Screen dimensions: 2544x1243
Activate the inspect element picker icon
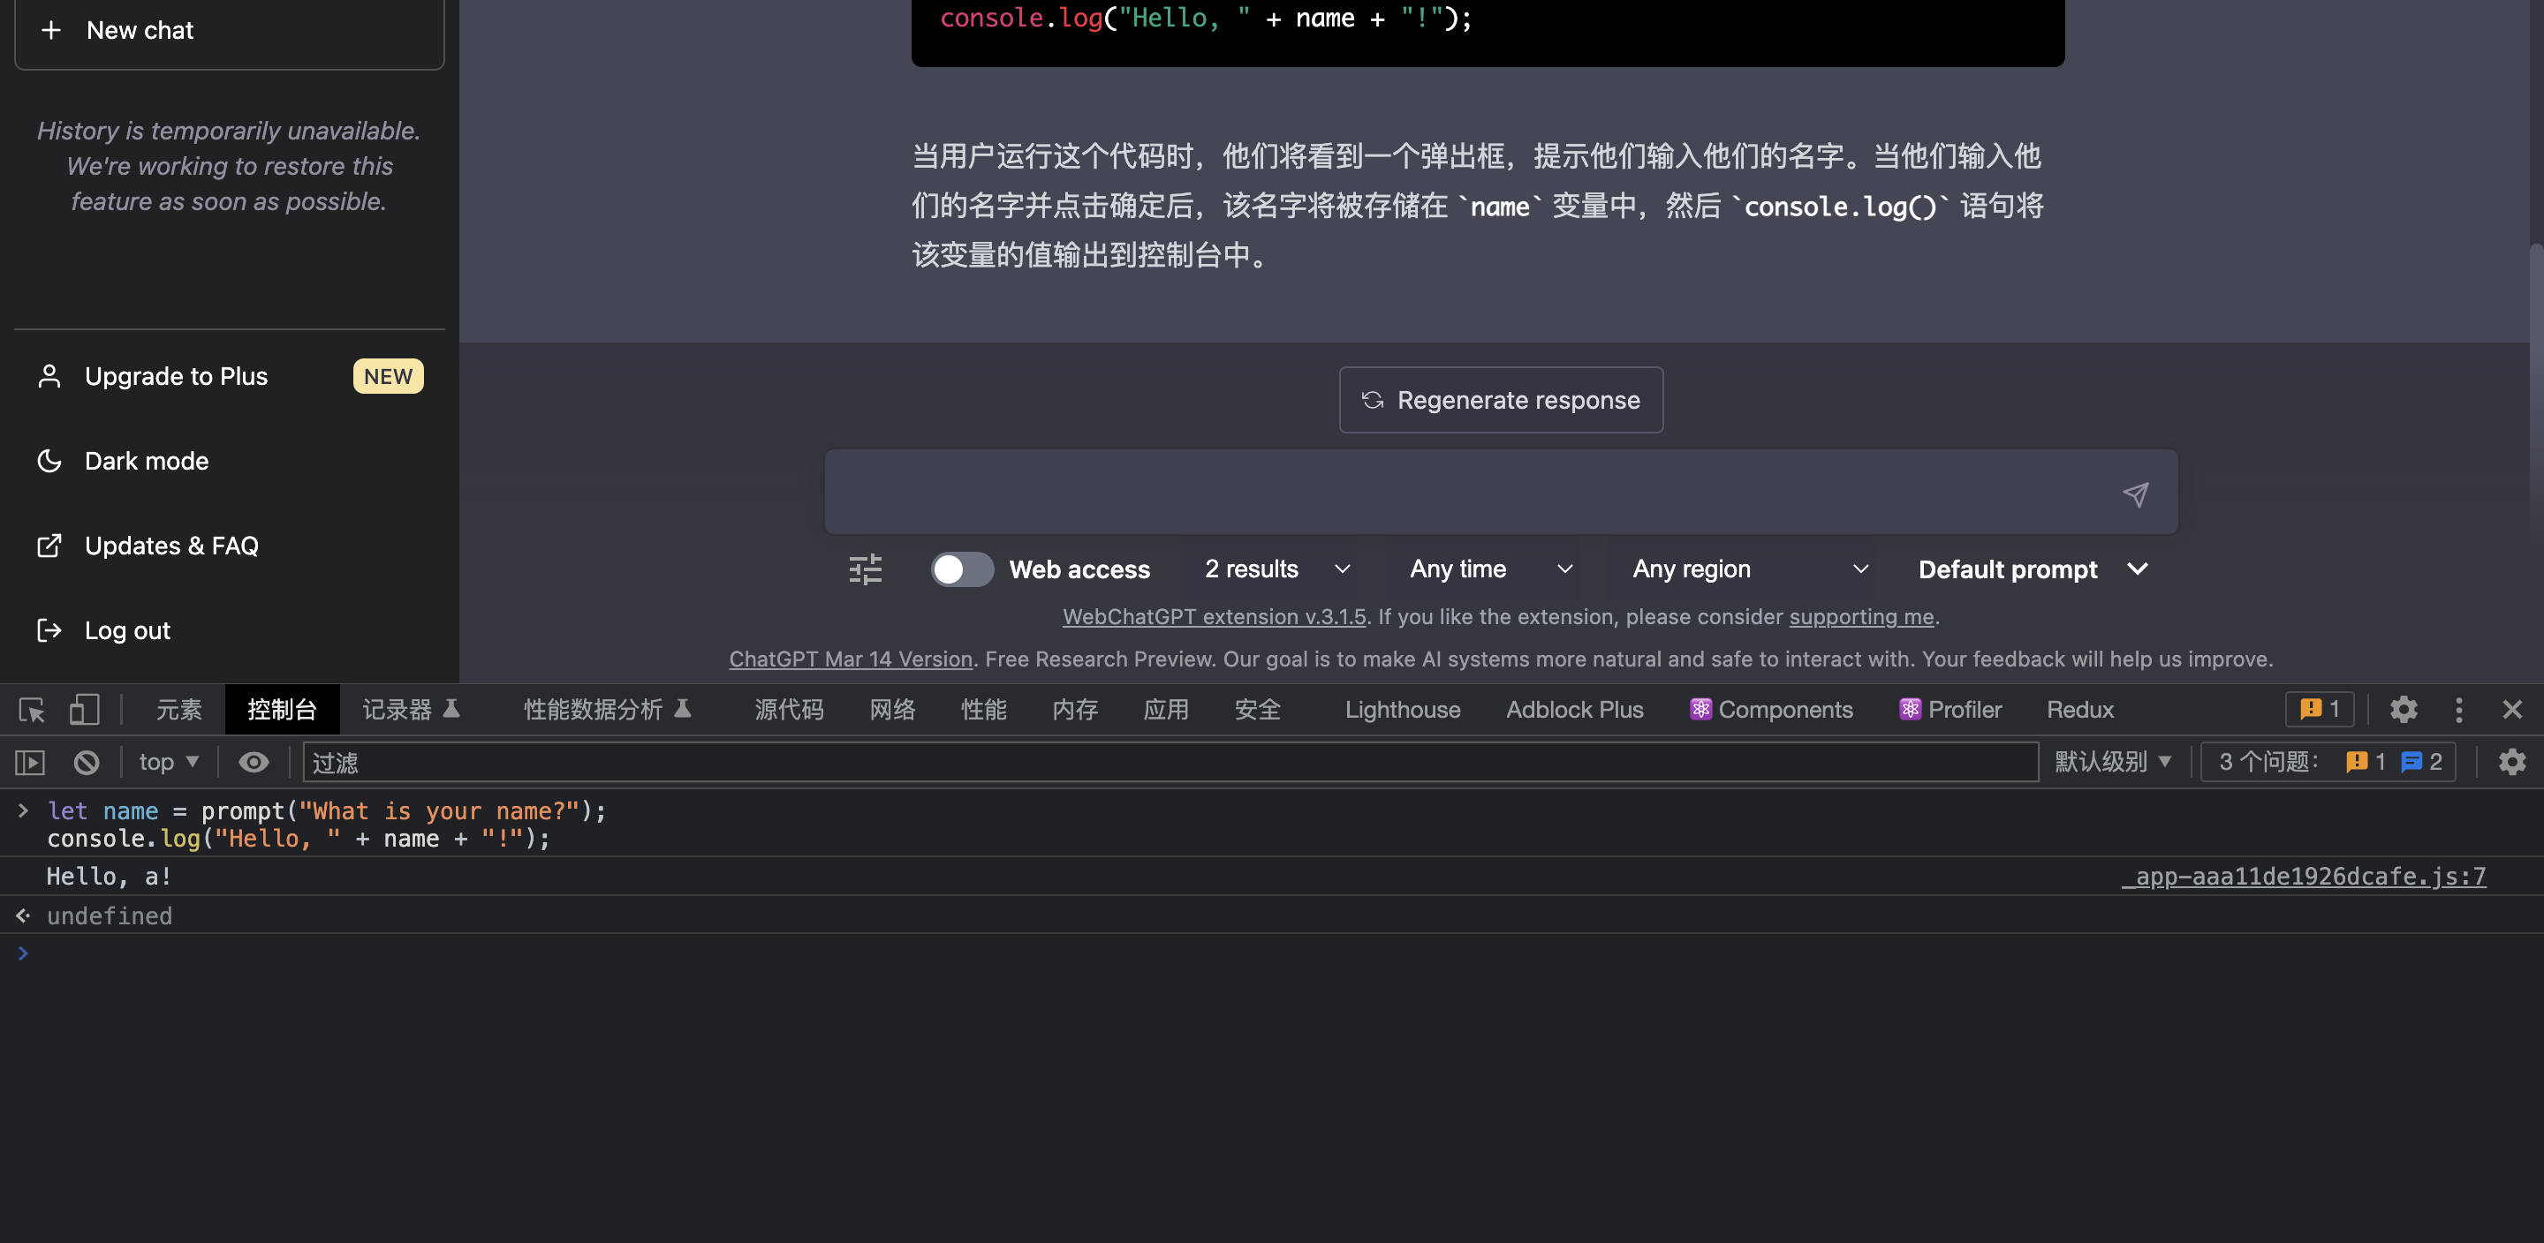point(32,710)
